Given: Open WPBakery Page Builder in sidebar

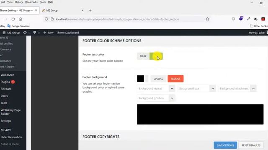Looking at the screenshot, I should coord(10,112).
